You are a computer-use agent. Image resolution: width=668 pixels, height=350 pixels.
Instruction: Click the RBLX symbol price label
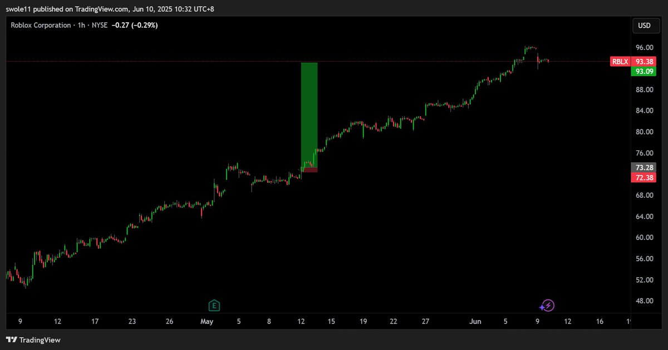click(x=620, y=62)
